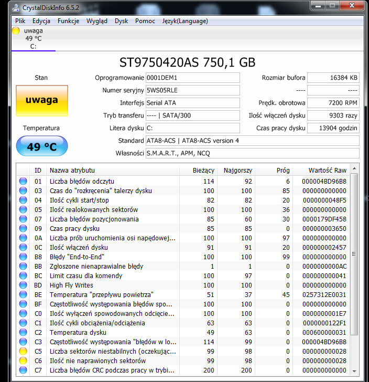Open the Dysk menu

[x=121, y=21]
